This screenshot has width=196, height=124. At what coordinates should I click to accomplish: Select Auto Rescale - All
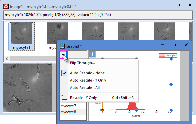[x=85, y=88]
